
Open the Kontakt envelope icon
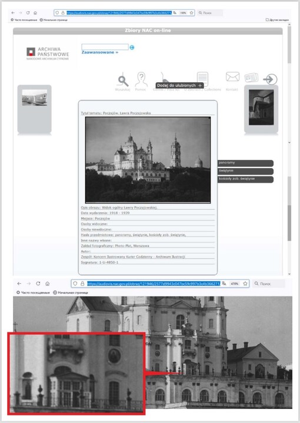[232, 77]
